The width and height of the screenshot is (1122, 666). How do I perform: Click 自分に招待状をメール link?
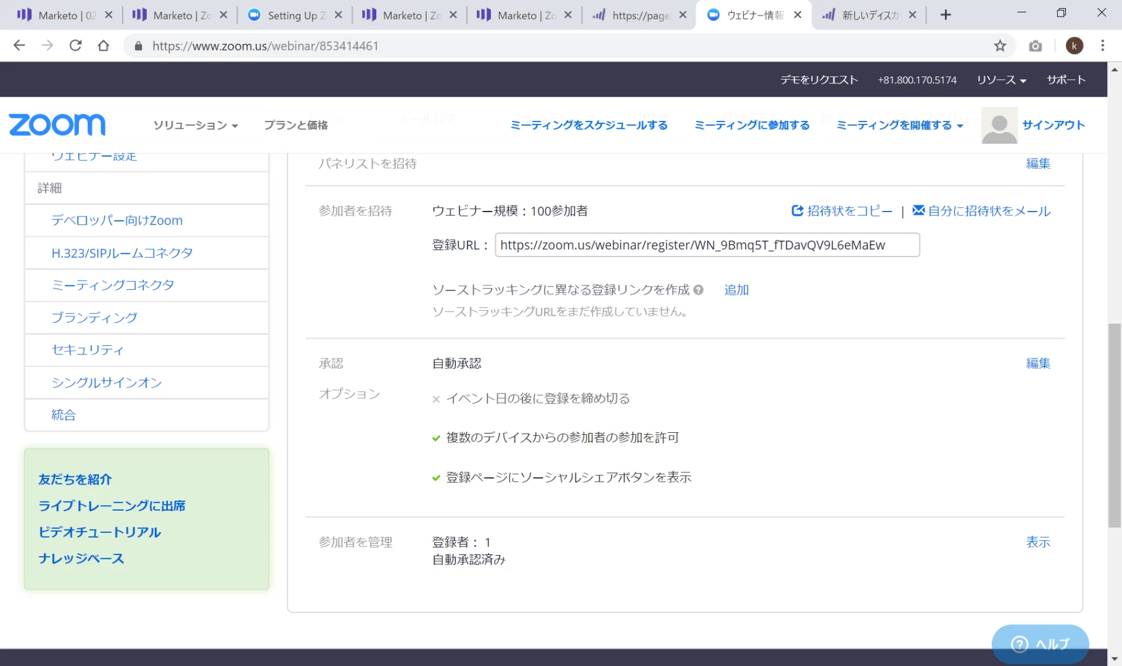[981, 211]
